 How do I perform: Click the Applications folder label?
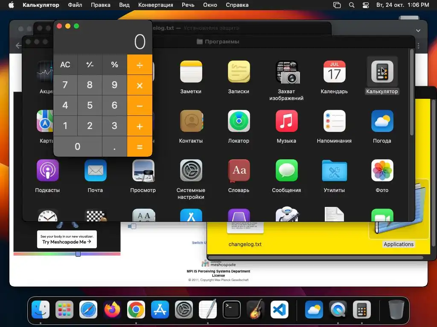399,244
